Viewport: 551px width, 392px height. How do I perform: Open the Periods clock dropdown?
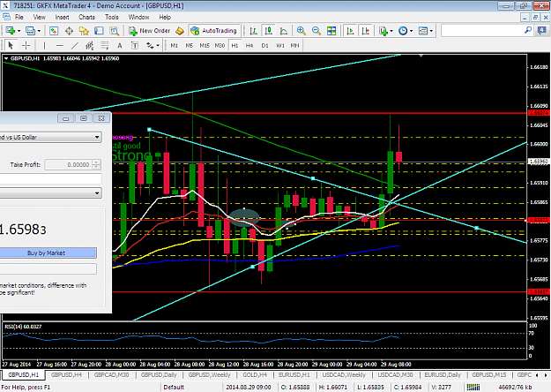[x=406, y=31]
